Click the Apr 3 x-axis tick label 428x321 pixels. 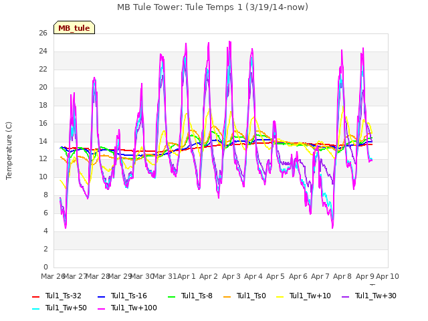pyautogui.click(x=231, y=276)
